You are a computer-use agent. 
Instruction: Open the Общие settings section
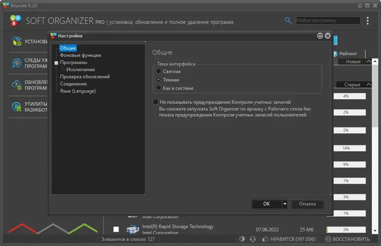pos(68,48)
